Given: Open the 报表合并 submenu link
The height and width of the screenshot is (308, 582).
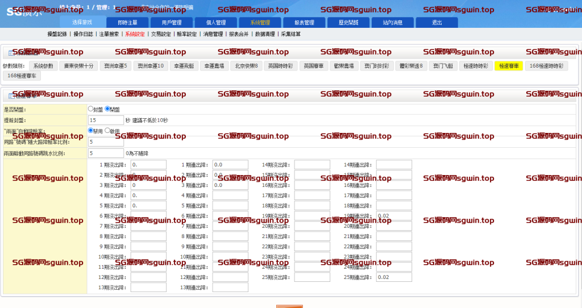Looking at the screenshot, I should coord(239,34).
